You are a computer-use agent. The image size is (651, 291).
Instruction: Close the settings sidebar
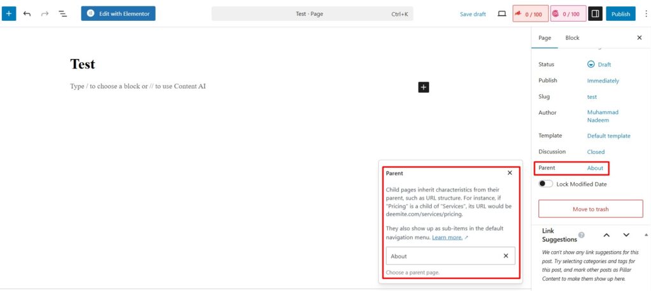pyautogui.click(x=640, y=37)
